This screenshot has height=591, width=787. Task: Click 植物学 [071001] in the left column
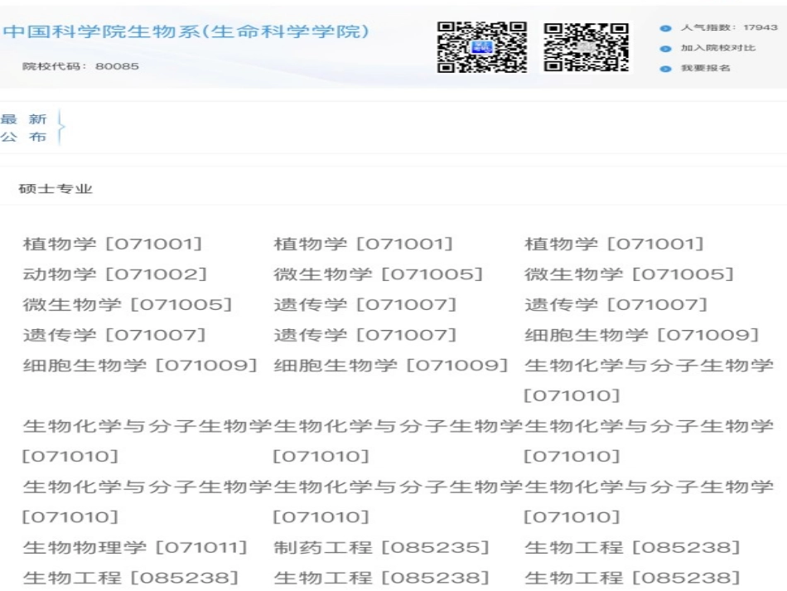pyautogui.click(x=113, y=244)
